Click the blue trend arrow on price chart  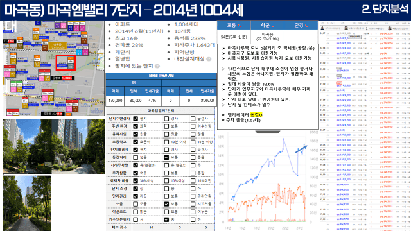coord(301,150)
